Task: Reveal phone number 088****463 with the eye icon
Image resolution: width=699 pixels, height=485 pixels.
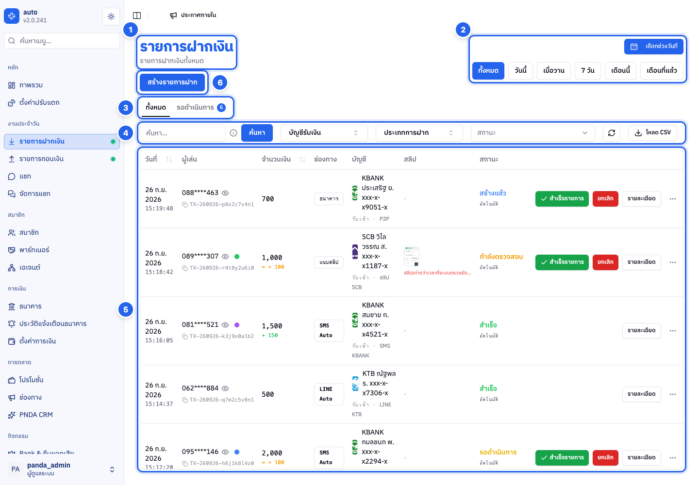Action: [x=225, y=193]
